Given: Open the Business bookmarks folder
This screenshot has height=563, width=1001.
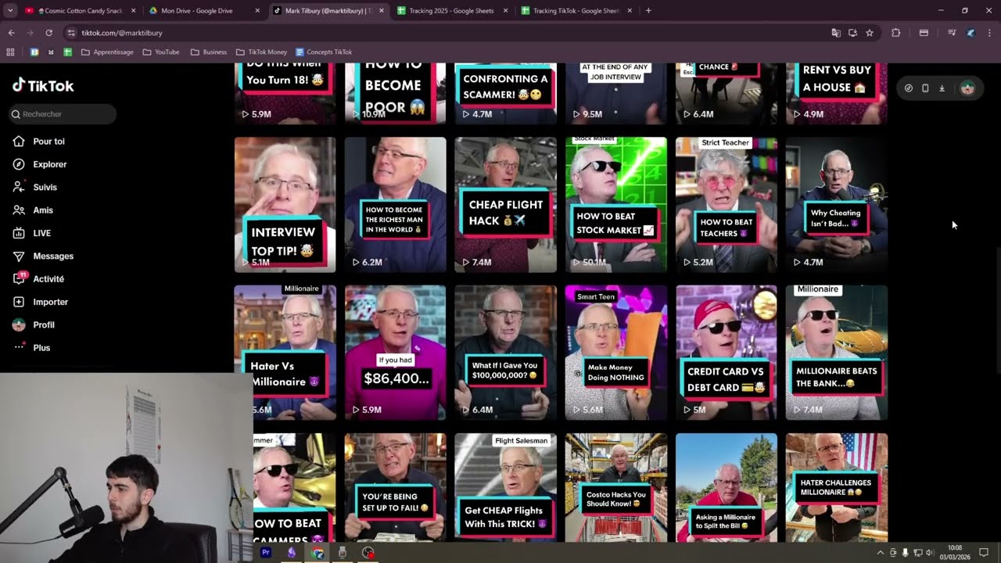Looking at the screenshot, I should (209, 52).
